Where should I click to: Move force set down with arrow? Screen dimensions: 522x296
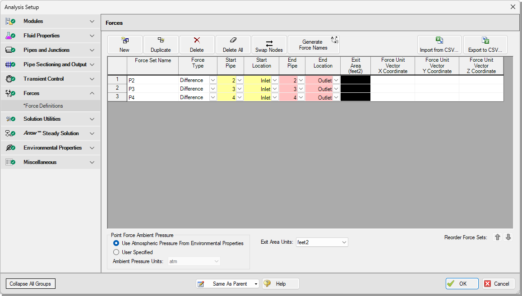(508, 237)
